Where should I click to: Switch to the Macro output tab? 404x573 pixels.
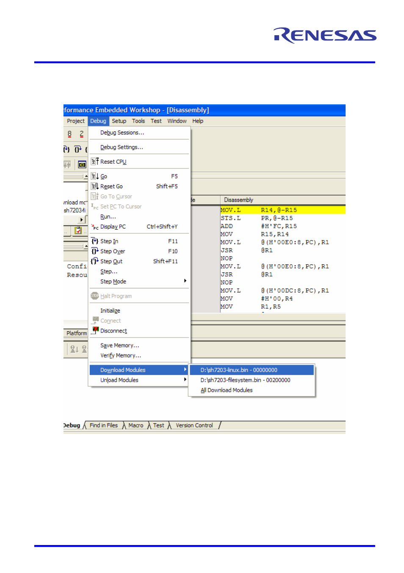(x=136, y=425)
